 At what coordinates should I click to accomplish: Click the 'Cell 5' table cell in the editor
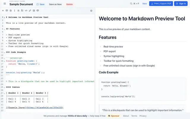26,102
